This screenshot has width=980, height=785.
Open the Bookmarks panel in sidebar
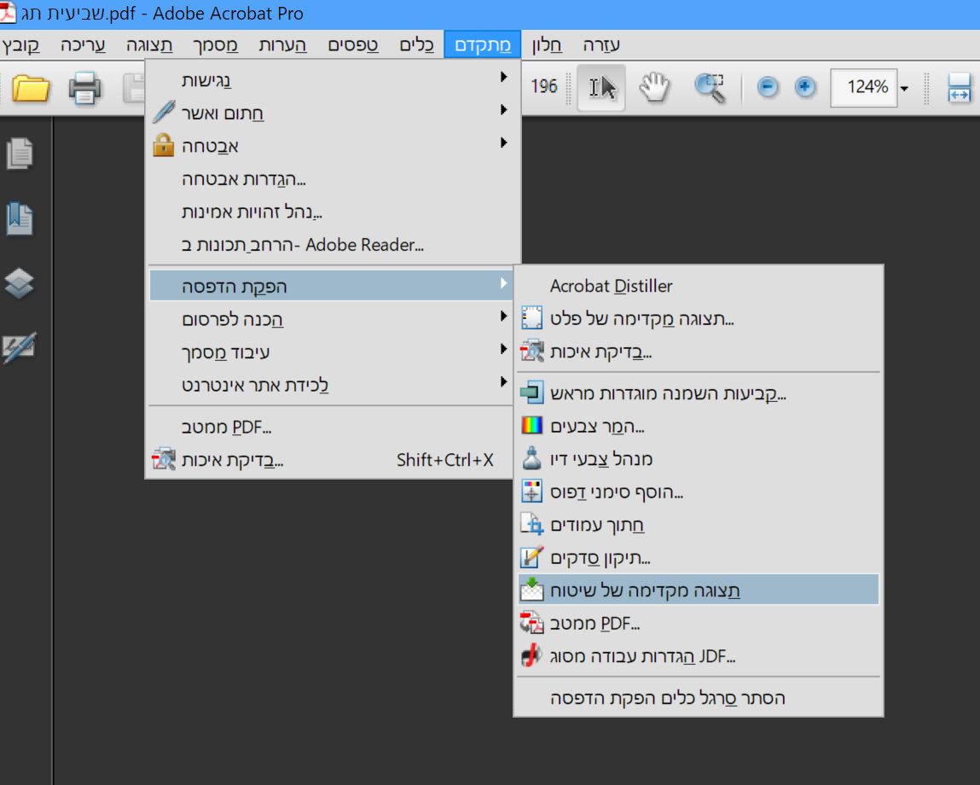(x=20, y=219)
